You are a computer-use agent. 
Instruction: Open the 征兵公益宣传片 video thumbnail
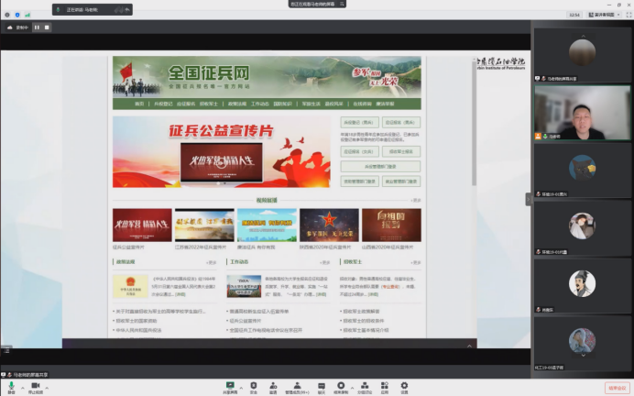click(x=142, y=225)
